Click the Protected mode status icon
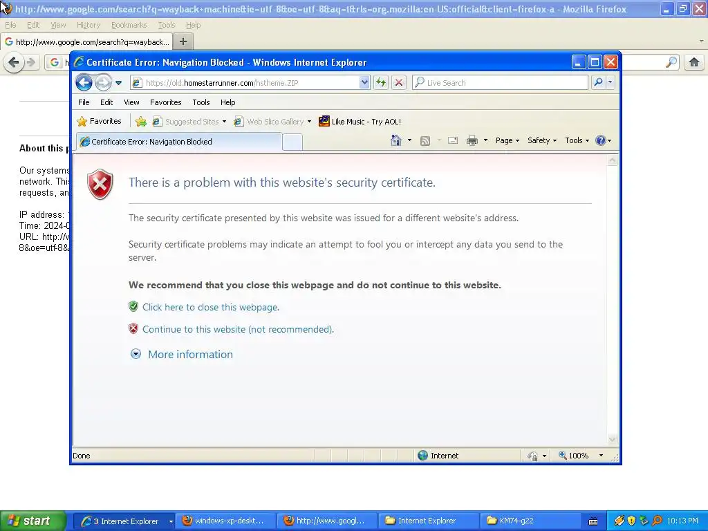The width and height of the screenshot is (708, 531). [x=533, y=456]
